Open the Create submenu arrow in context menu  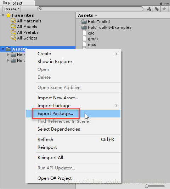coord(116,54)
